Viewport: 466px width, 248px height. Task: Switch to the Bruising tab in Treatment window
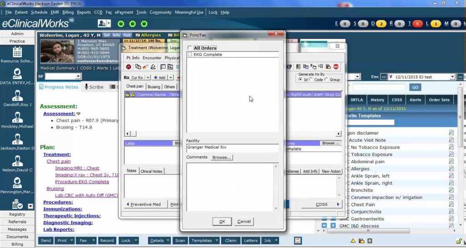pos(154,87)
